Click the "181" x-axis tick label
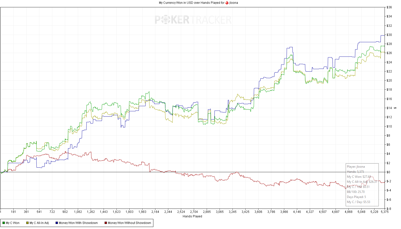 point(13,212)
